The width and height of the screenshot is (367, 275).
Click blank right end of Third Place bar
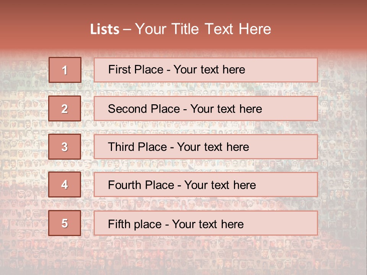coord(291,147)
